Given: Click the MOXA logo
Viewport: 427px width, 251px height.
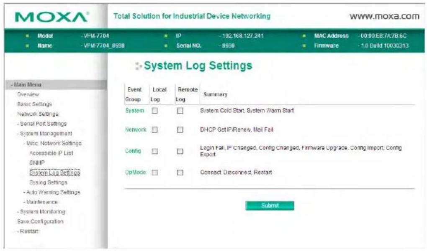Looking at the screenshot, I should click(52, 17).
